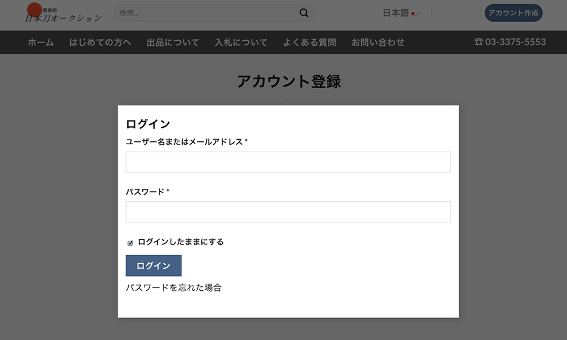Open the 出品について menu item
Image resolution: width=567 pixels, height=340 pixels.
[x=173, y=42]
